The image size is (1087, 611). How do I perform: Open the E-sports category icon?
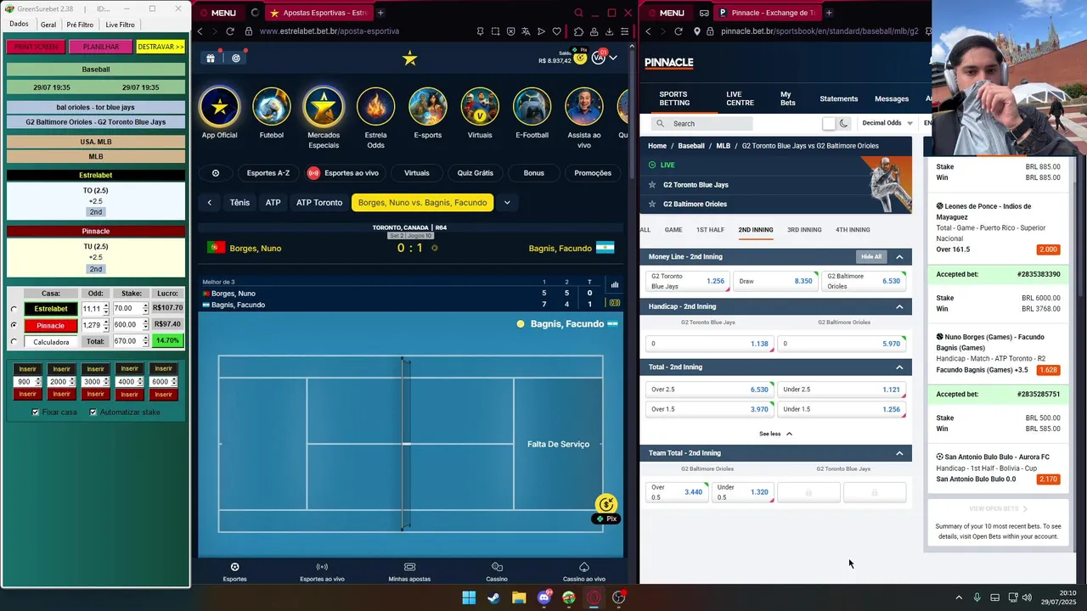point(428,107)
